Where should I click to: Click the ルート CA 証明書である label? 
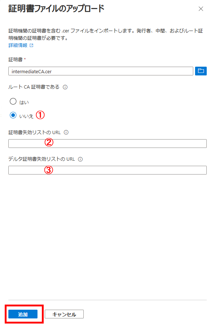tap(34, 87)
